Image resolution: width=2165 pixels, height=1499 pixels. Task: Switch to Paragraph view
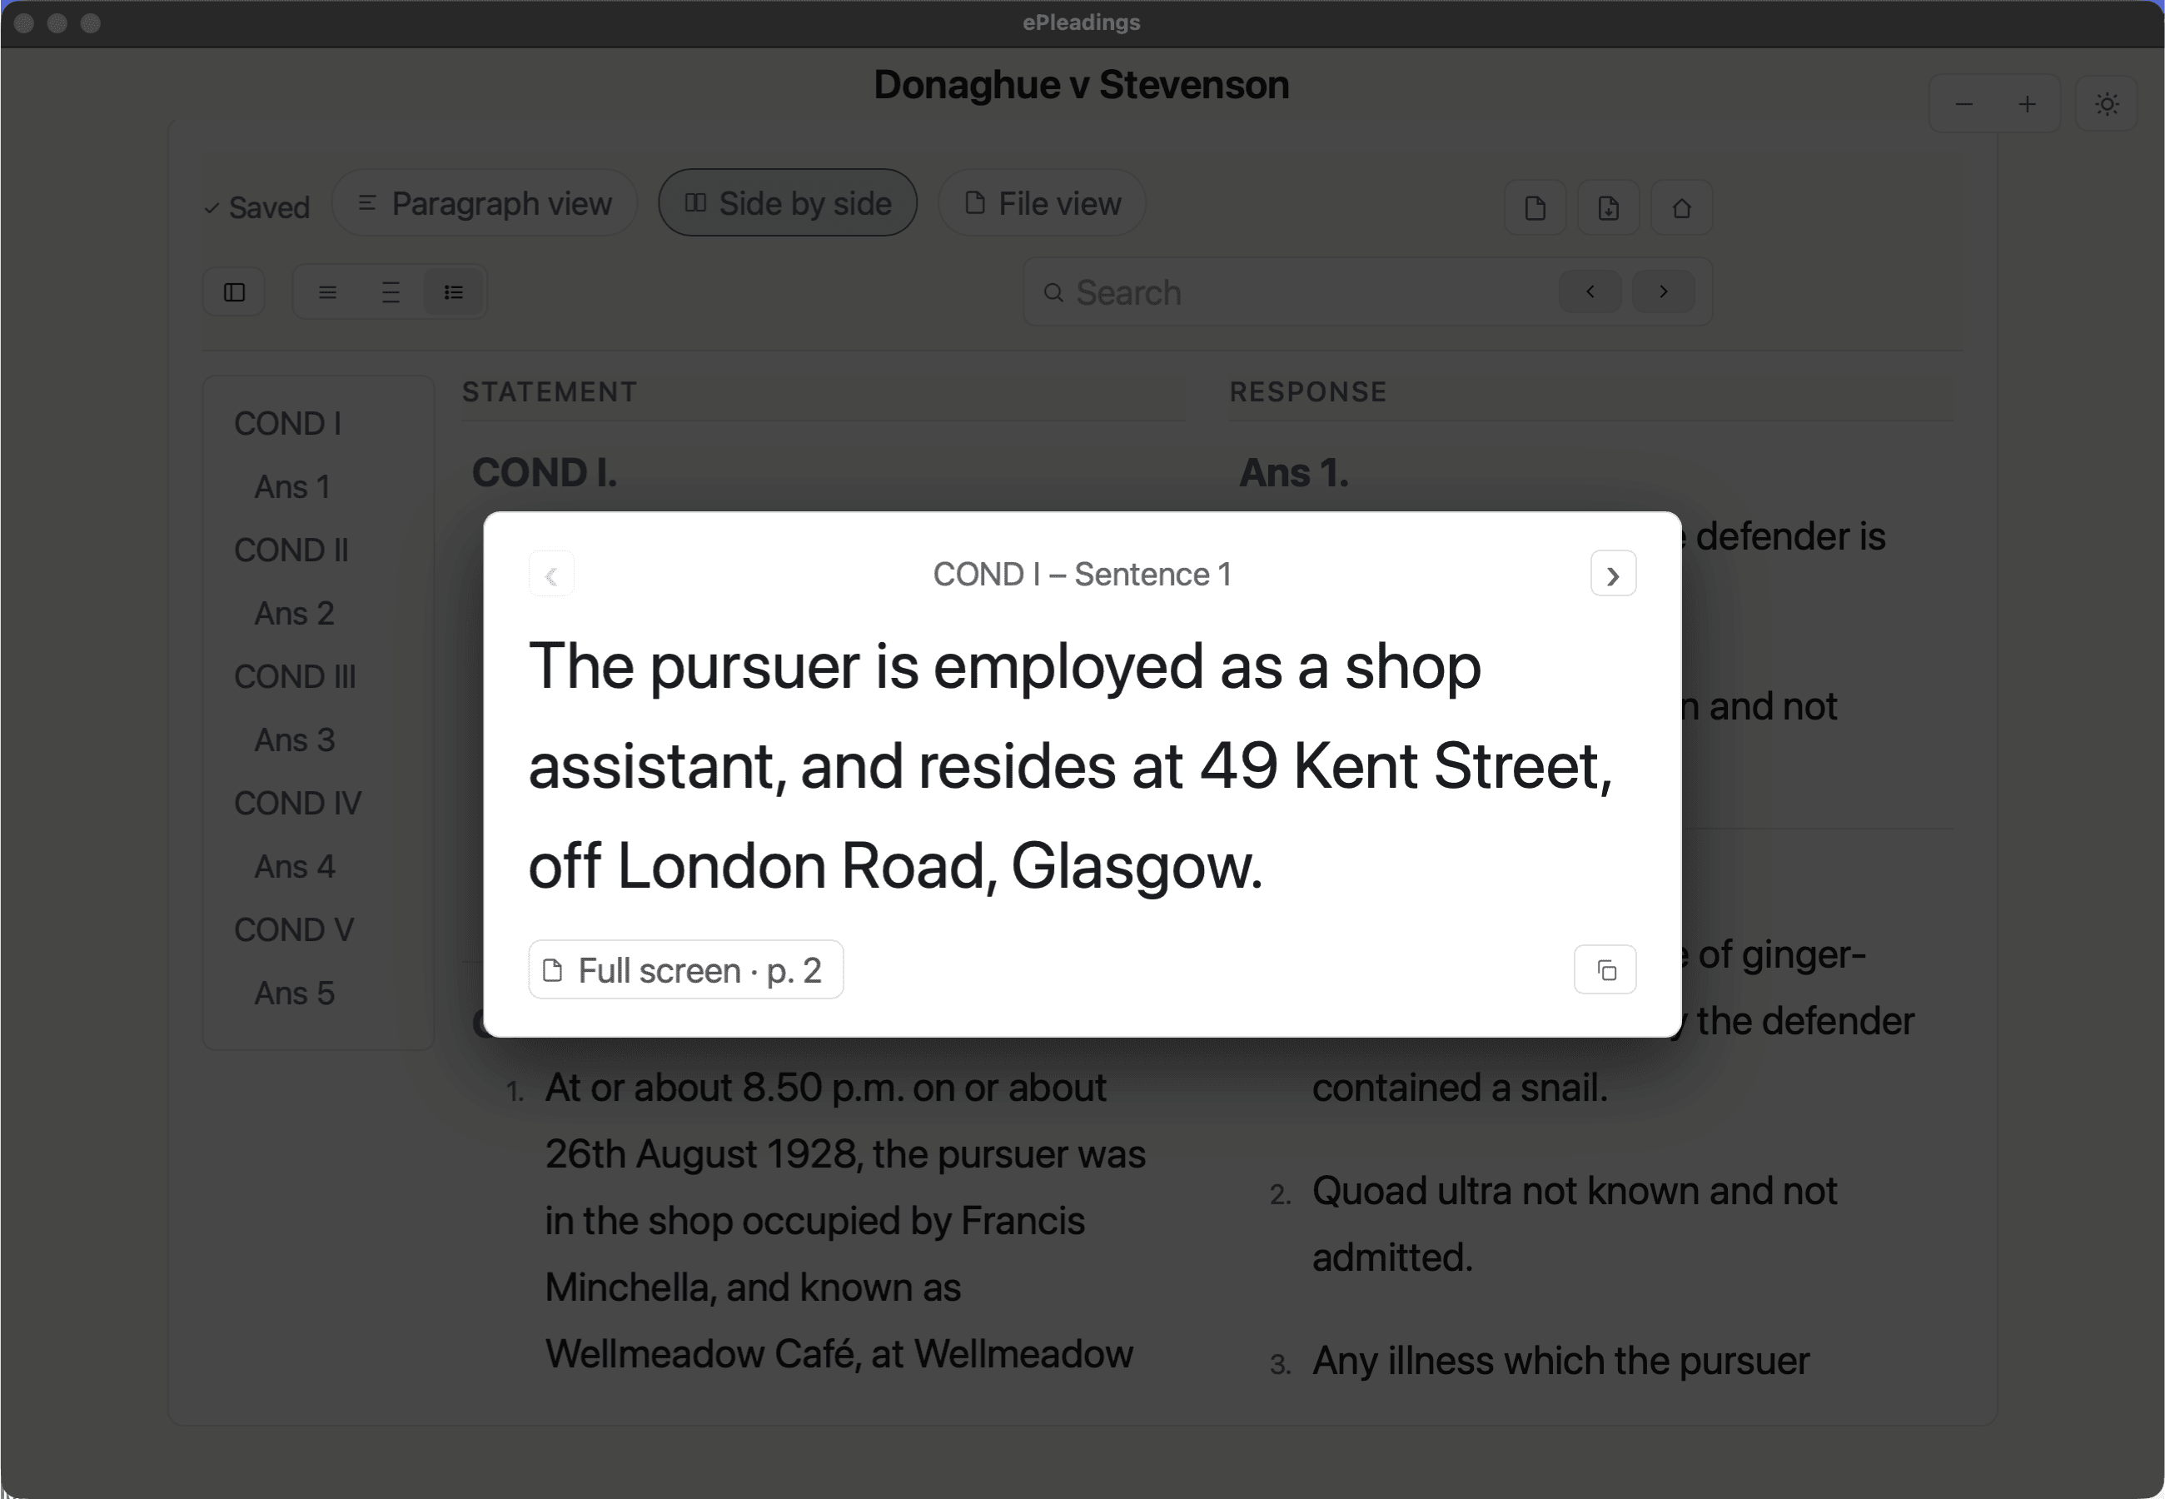point(485,203)
